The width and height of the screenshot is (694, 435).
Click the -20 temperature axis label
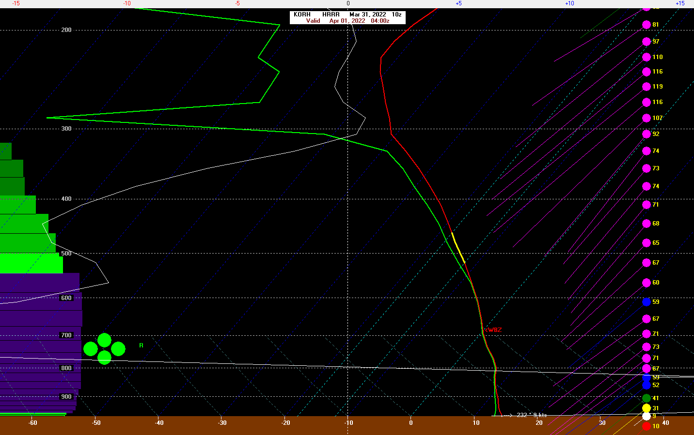pyautogui.click(x=286, y=423)
